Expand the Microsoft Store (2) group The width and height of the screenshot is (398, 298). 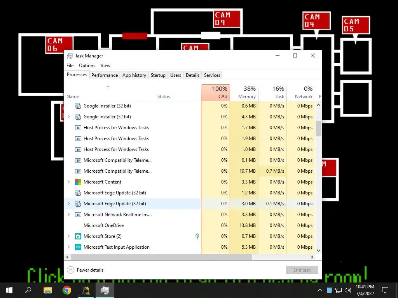tap(68, 236)
